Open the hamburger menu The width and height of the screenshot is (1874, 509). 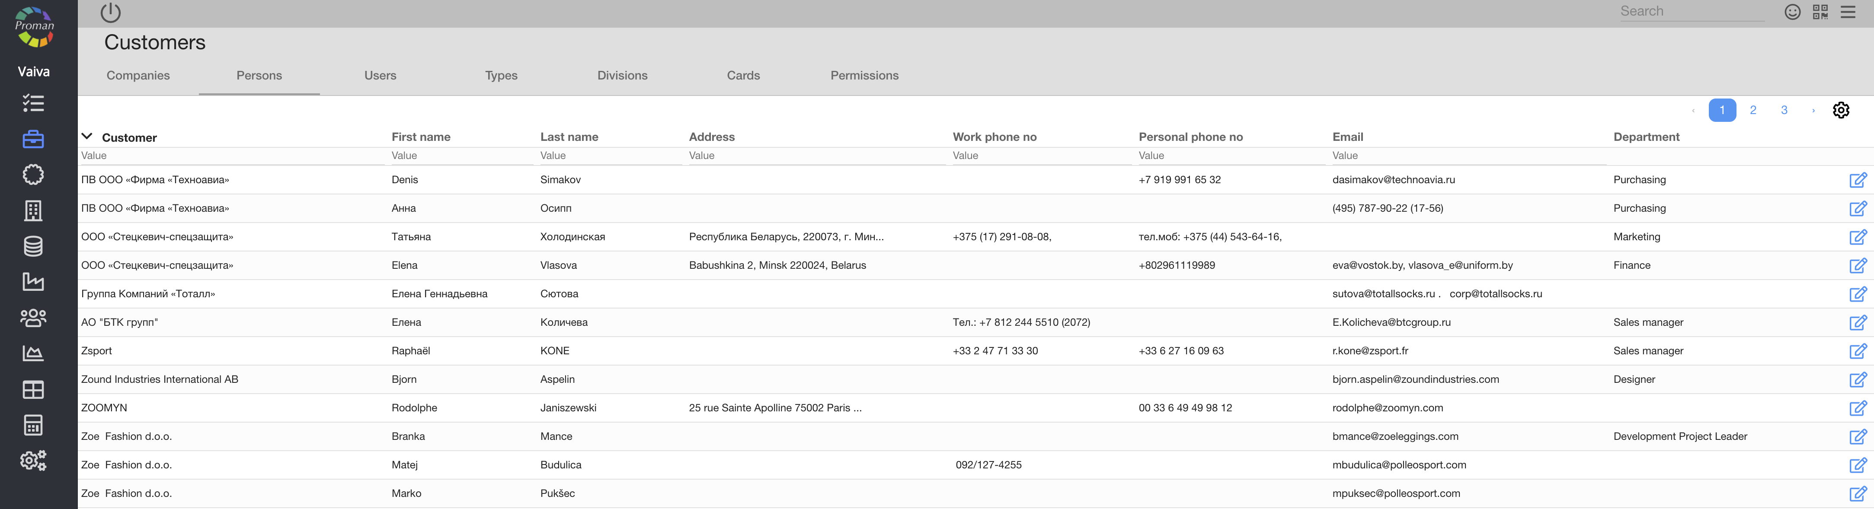click(1848, 12)
